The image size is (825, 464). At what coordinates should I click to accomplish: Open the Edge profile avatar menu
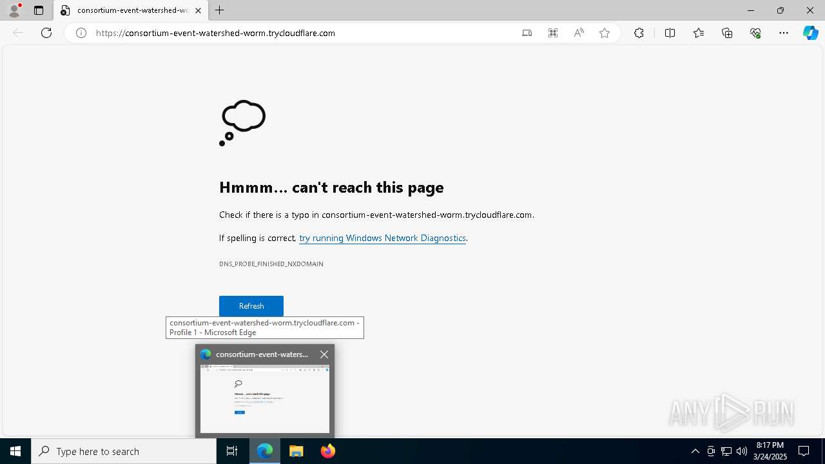click(14, 10)
